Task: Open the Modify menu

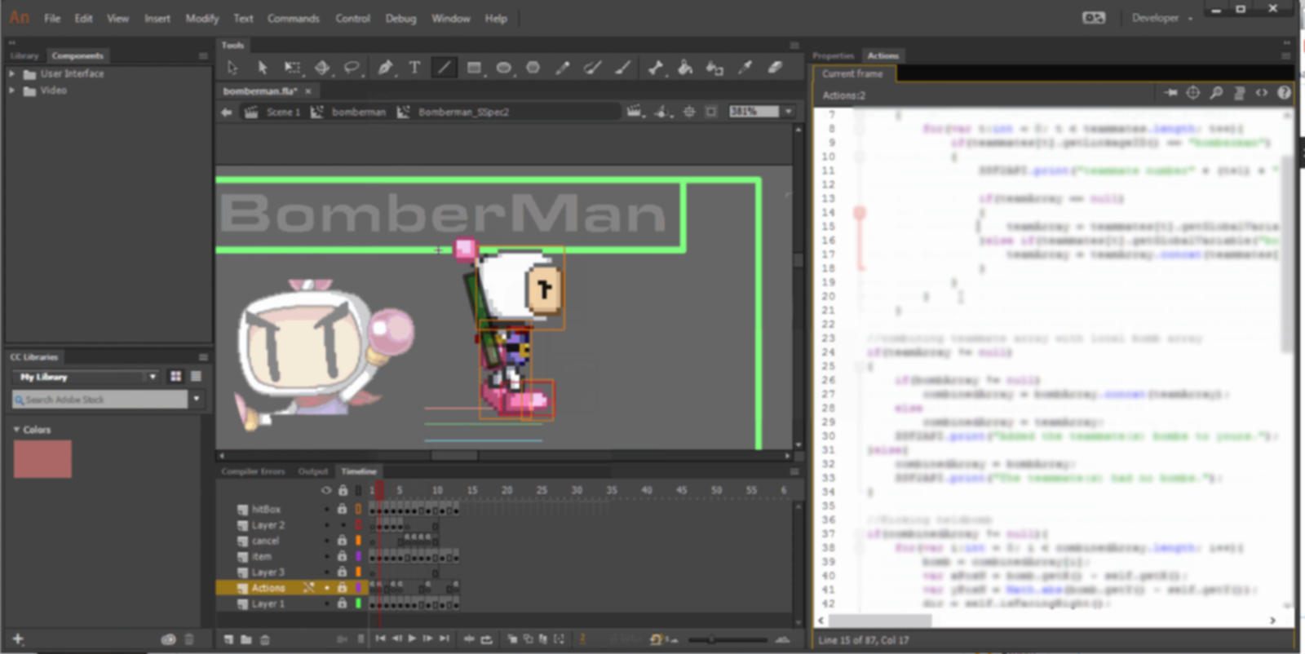Action: coord(201,18)
